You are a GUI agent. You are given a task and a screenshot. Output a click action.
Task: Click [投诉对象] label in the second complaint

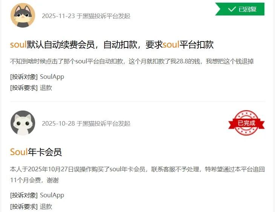point(24,195)
